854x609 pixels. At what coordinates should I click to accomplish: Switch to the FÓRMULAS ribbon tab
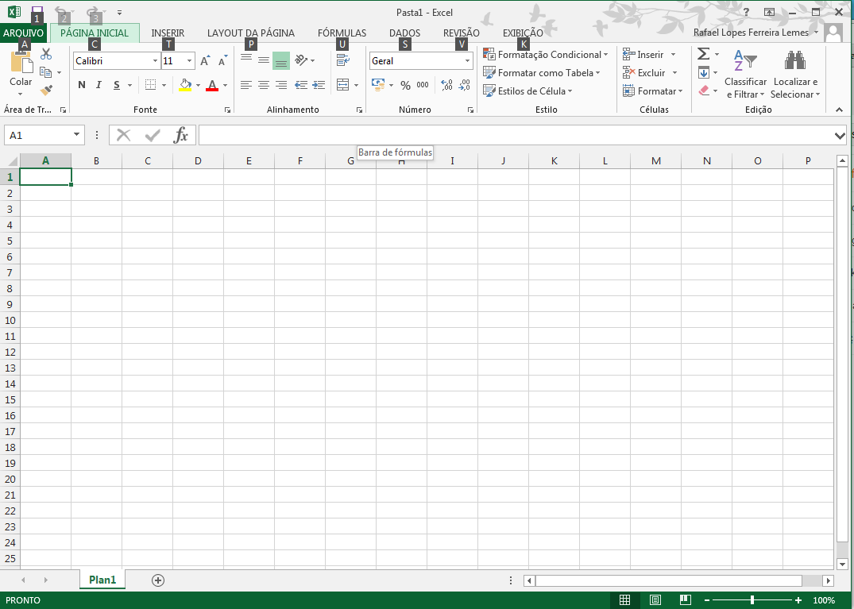click(341, 33)
